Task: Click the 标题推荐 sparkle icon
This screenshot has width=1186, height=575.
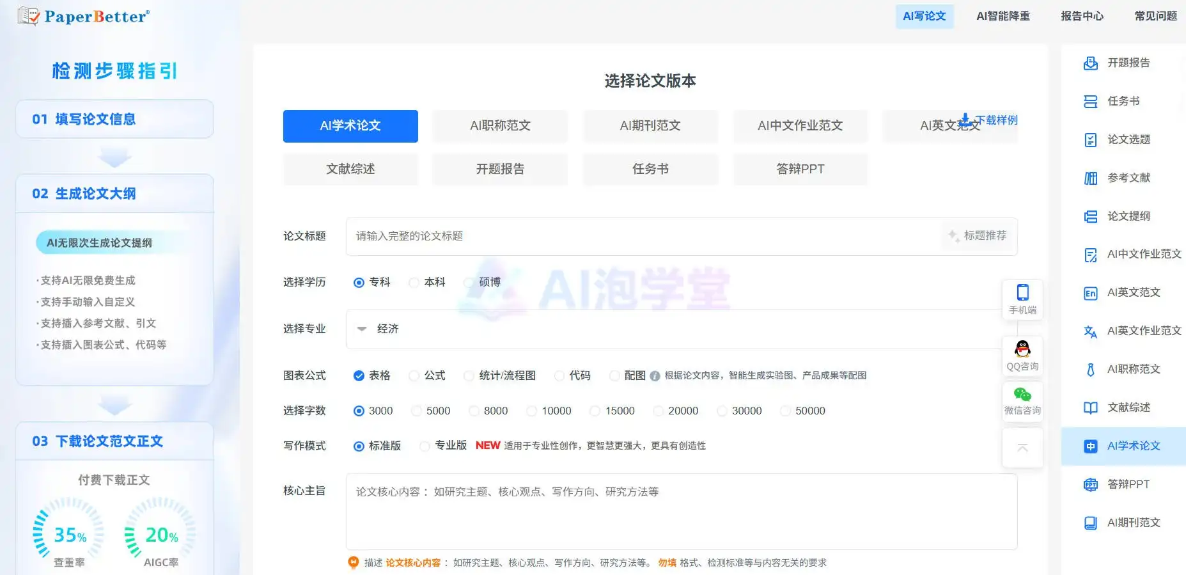Action: pyautogui.click(x=953, y=236)
